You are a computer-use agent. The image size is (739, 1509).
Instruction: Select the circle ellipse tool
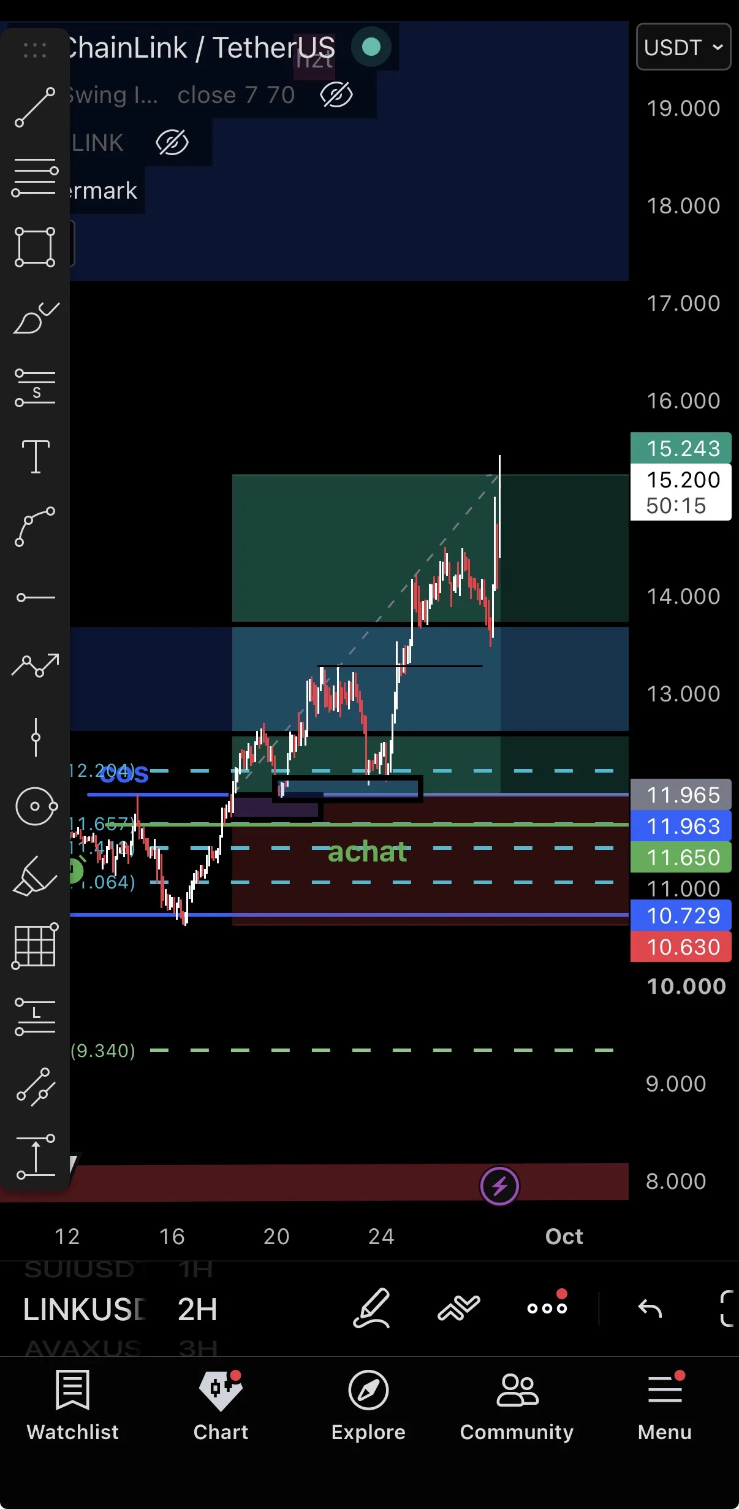pos(36,806)
